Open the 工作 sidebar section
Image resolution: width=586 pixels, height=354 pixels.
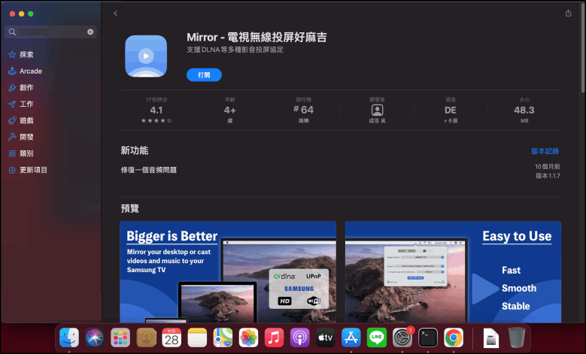click(x=21, y=104)
